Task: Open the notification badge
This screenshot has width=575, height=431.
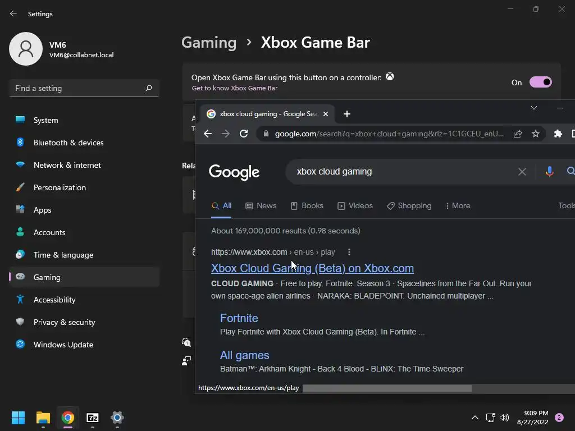Action: click(559, 418)
